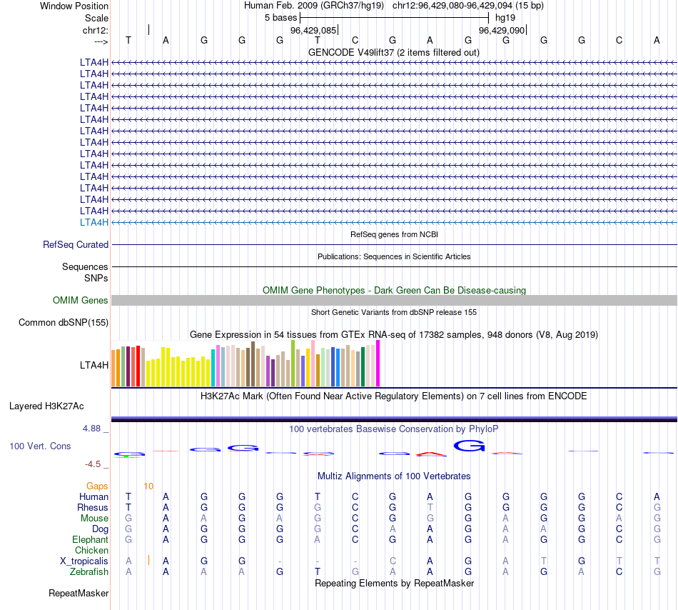Click the SNPs track label
Image resolution: width=678 pixels, height=610 pixels.
click(x=96, y=278)
